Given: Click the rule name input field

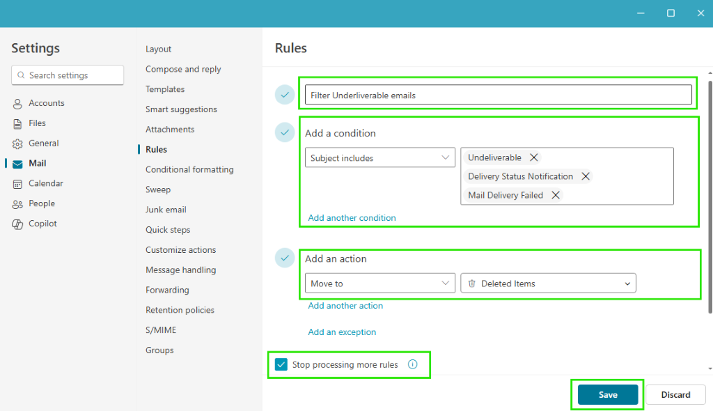Looking at the screenshot, I should [x=499, y=95].
